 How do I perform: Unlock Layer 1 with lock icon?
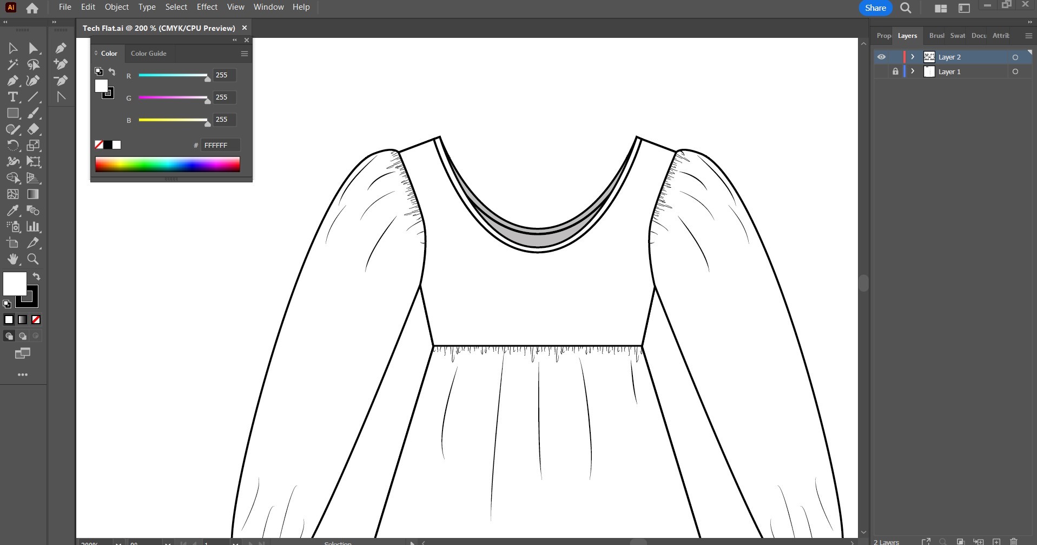(x=895, y=71)
